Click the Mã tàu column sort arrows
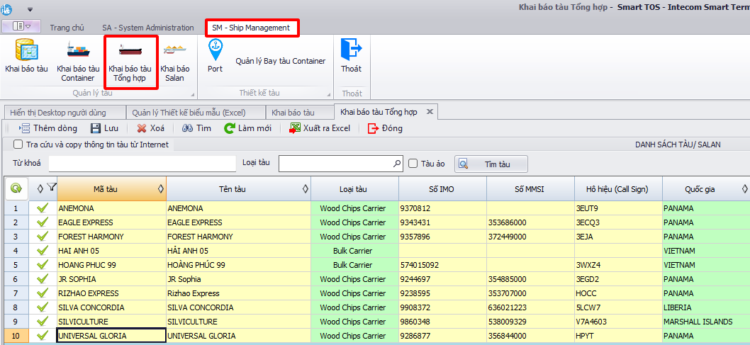Viewport: 750px width, 345px height. tap(160, 188)
